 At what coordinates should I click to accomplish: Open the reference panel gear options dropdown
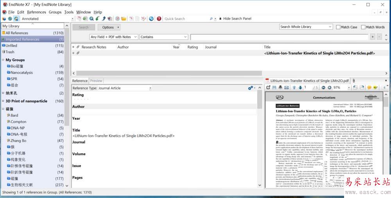click(x=251, y=88)
